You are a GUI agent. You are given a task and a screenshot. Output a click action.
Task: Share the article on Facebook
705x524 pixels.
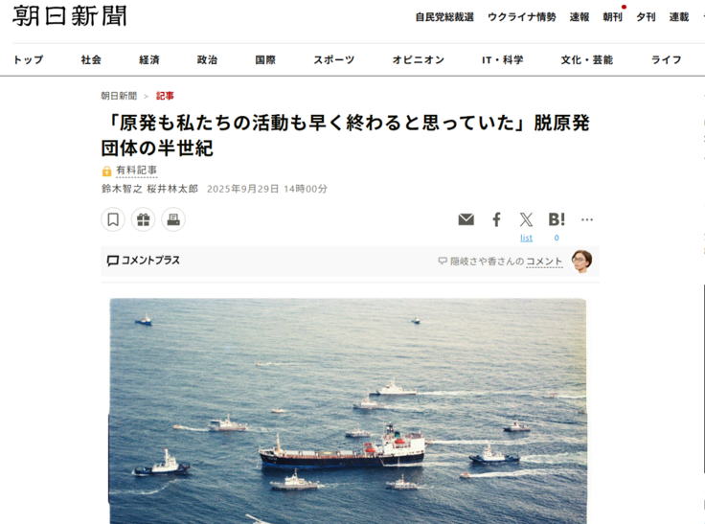[x=496, y=219]
